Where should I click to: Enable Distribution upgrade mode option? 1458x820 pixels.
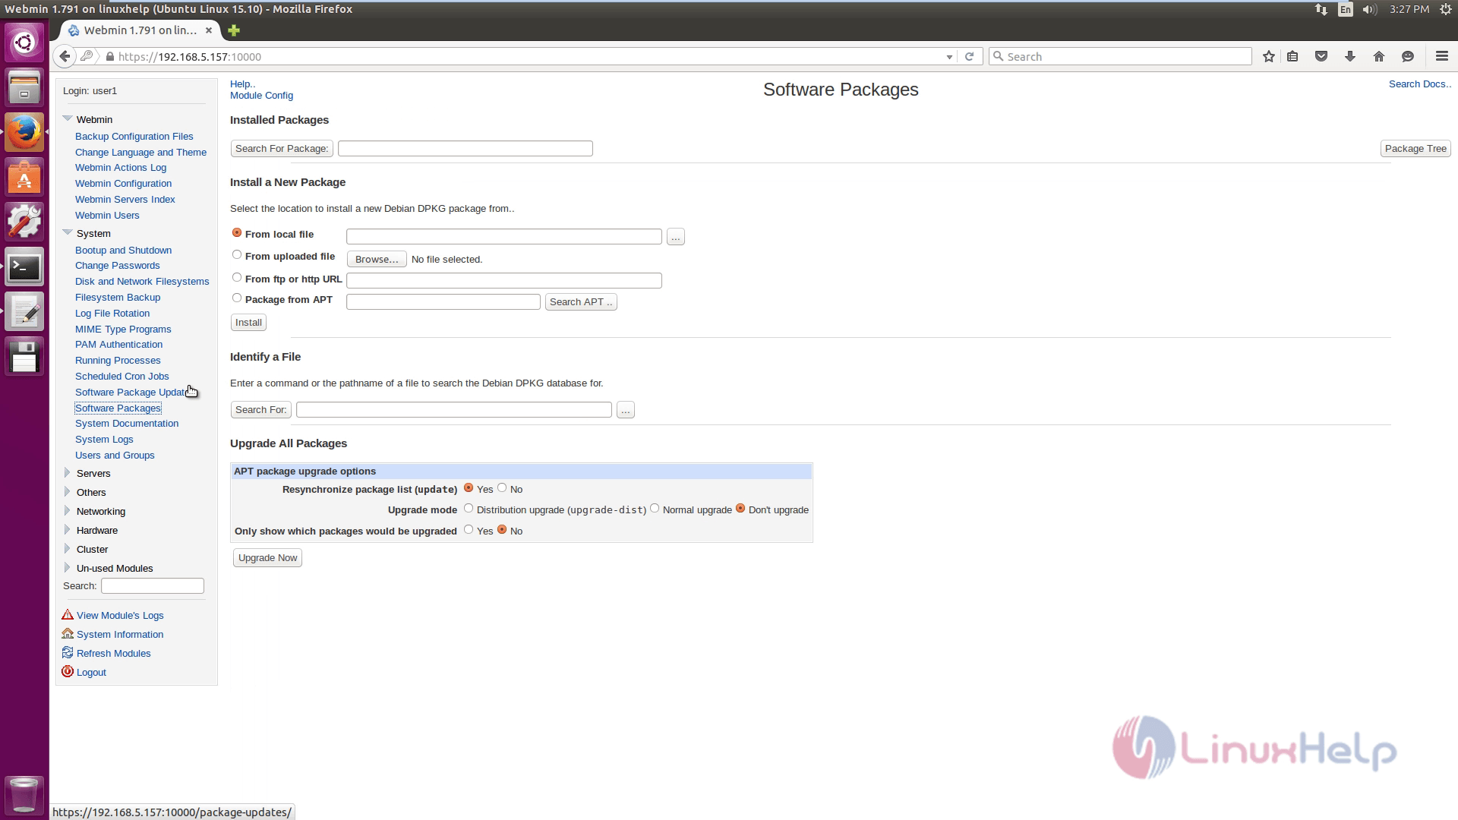(468, 508)
